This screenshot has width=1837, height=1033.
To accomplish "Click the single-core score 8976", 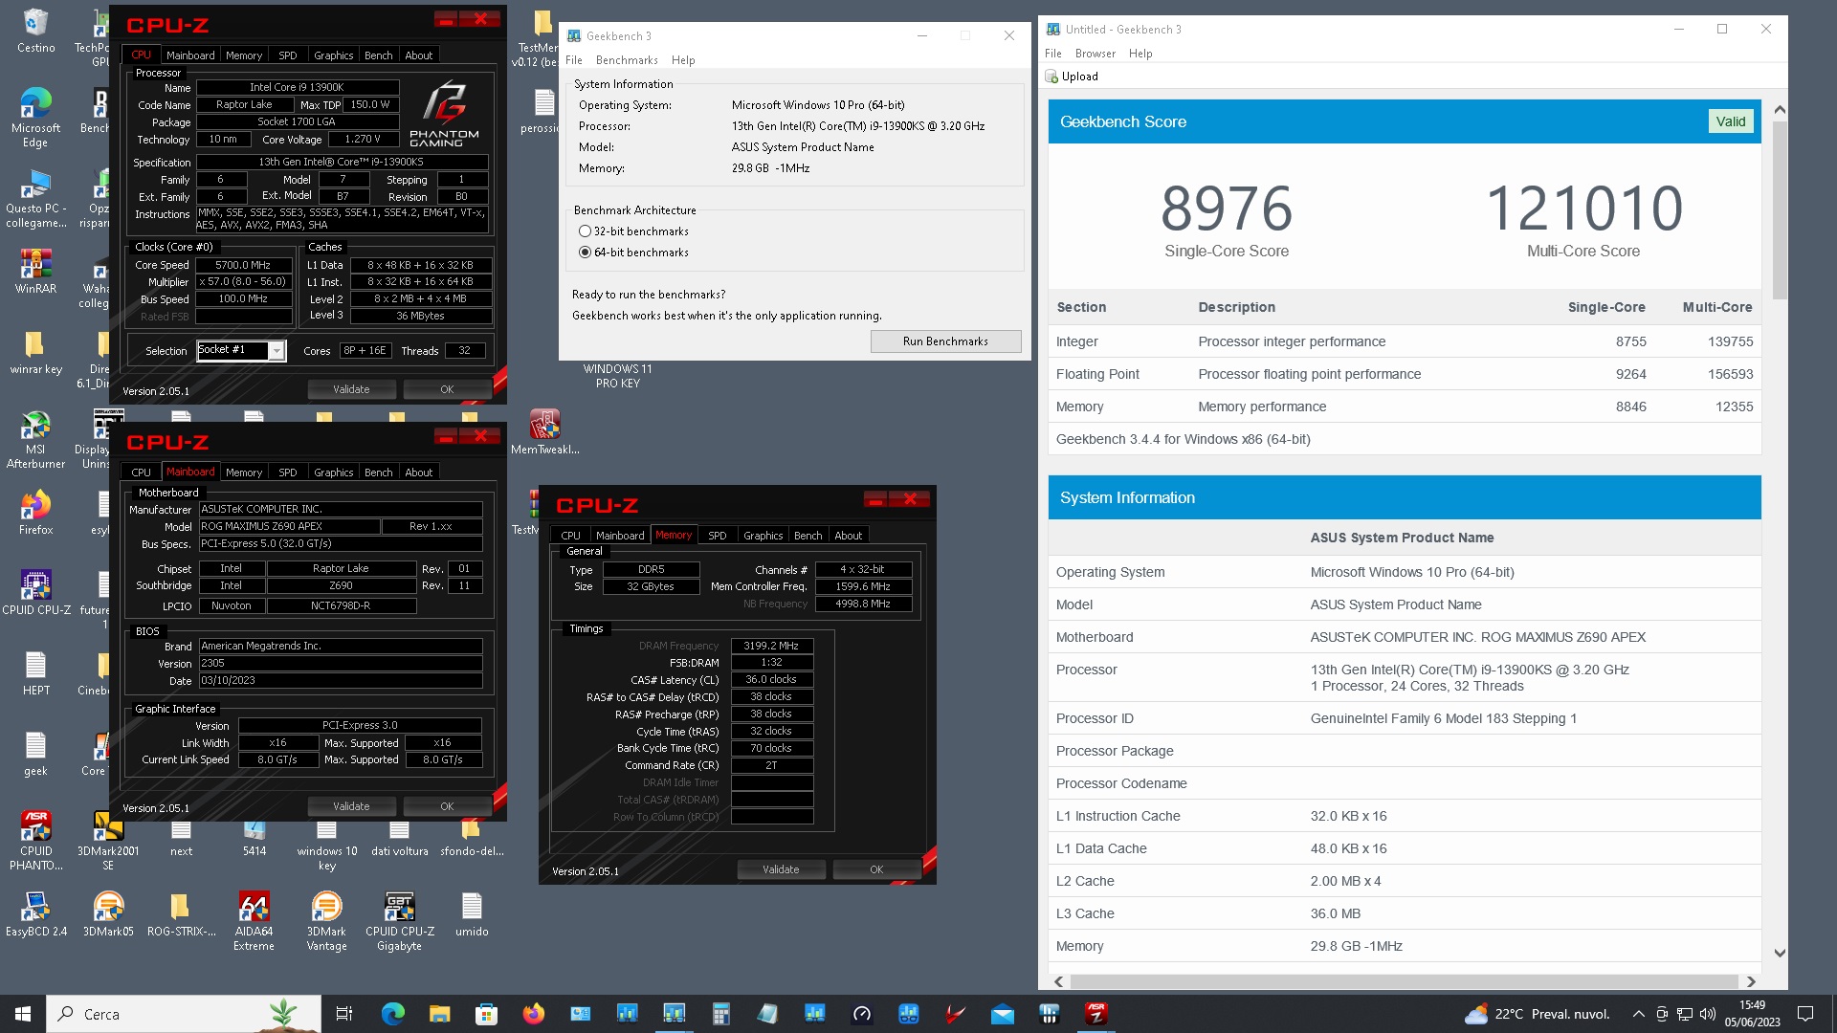I will [x=1226, y=209].
